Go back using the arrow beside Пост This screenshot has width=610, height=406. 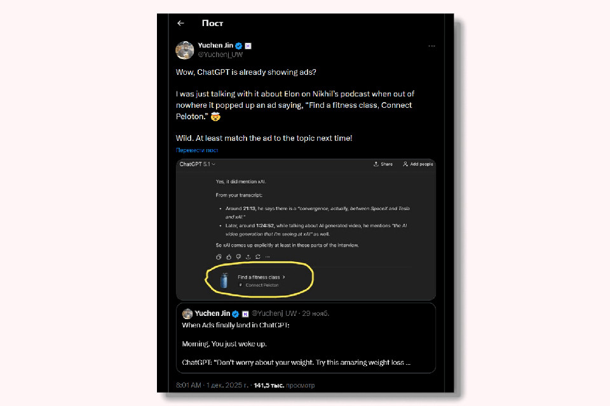pos(180,23)
